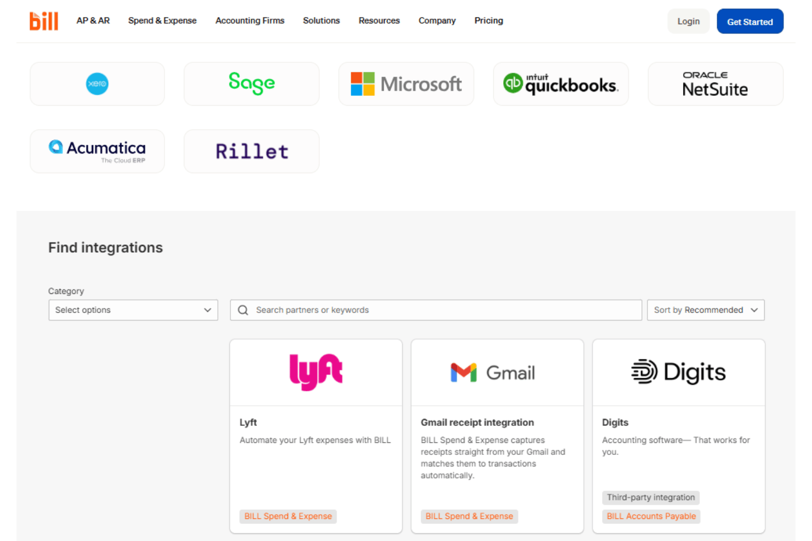Click the magnifier icon in search field
This screenshot has width=812, height=541.
[243, 310]
